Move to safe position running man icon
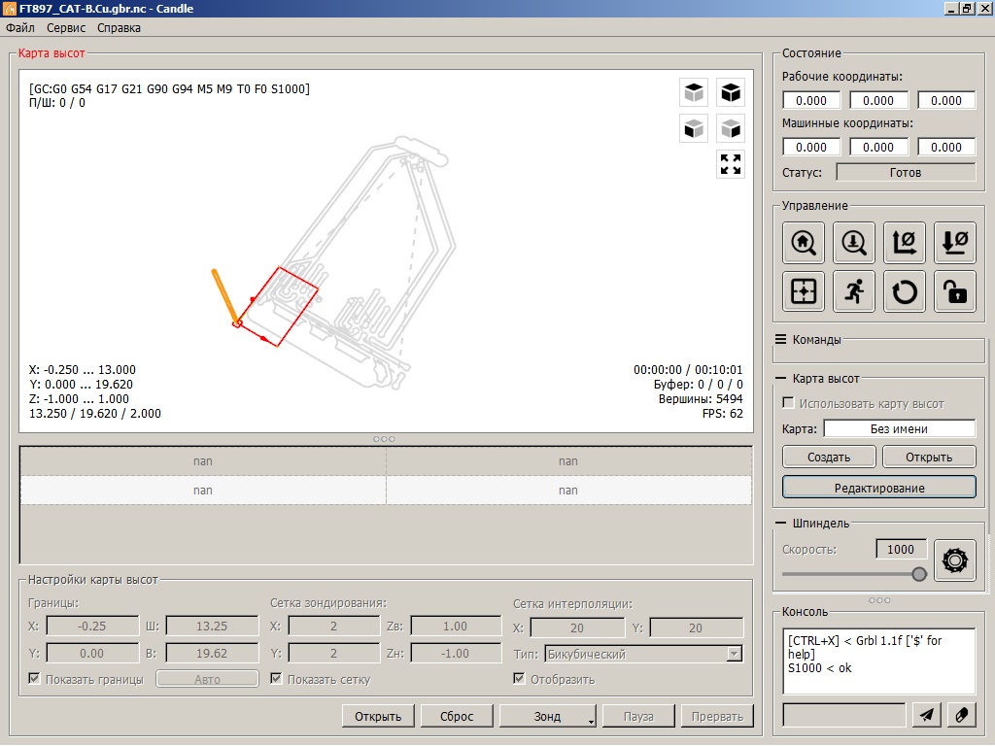Viewport: 995px width, 746px height. point(853,291)
